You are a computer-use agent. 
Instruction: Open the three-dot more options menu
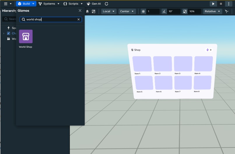click(229, 4)
